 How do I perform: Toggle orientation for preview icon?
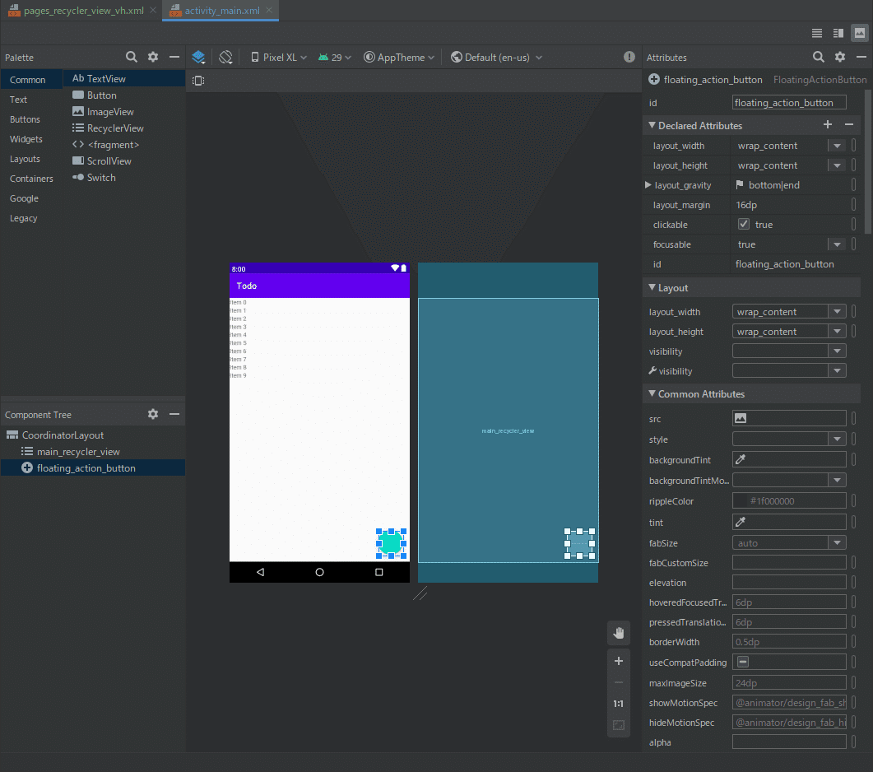point(225,58)
